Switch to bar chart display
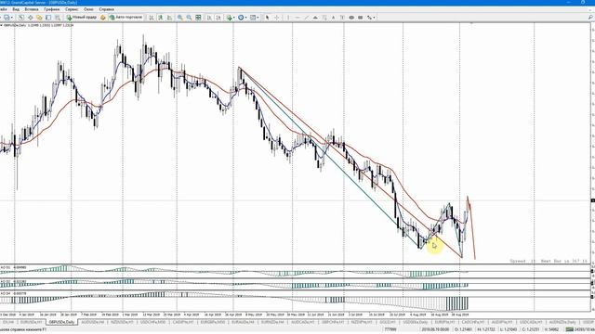Viewport: 595px width, 334px height. pyautogui.click(x=152, y=18)
